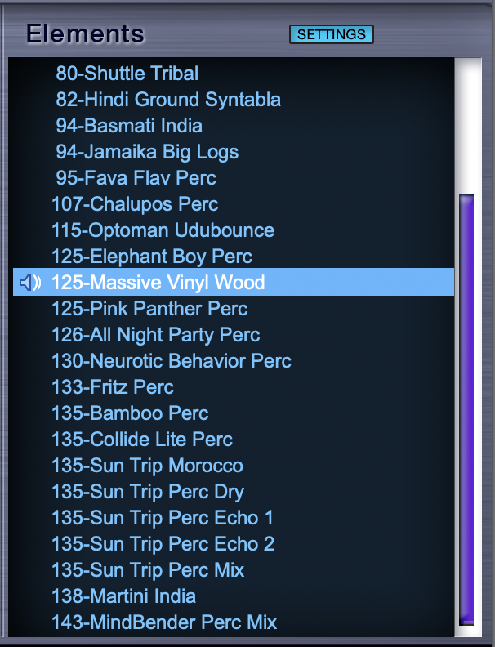The width and height of the screenshot is (495, 647).
Task: Choose 125-Elephant Boy Perc
Action: tap(151, 257)
